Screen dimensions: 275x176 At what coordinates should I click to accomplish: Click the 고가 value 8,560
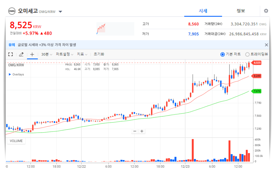click(193, 24)
